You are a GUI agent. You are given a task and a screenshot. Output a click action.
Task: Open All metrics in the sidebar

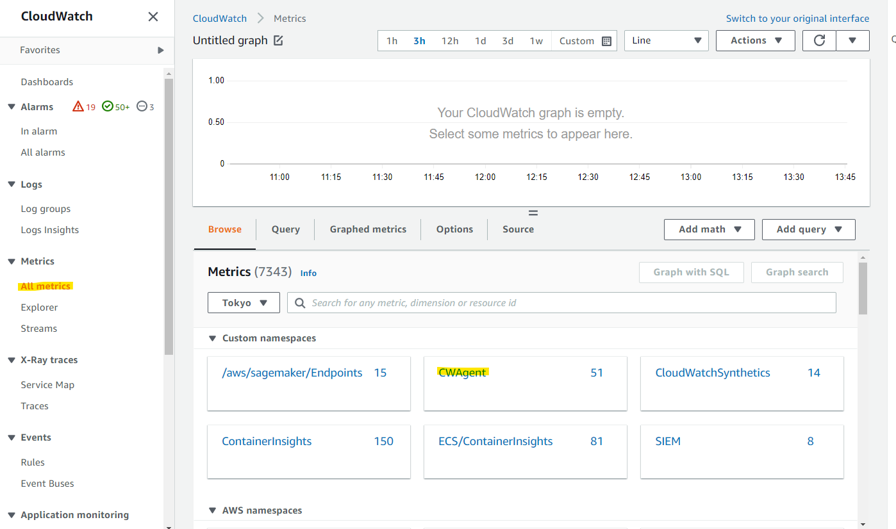point(46,286)
